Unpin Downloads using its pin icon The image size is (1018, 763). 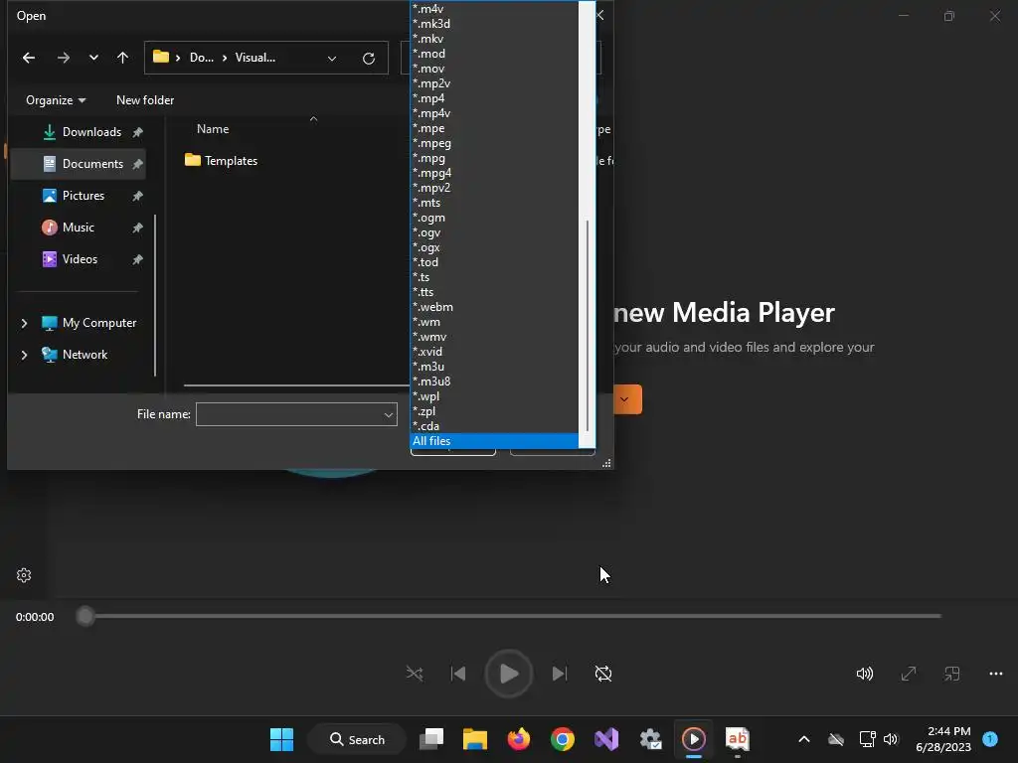[x=137, y=132]
